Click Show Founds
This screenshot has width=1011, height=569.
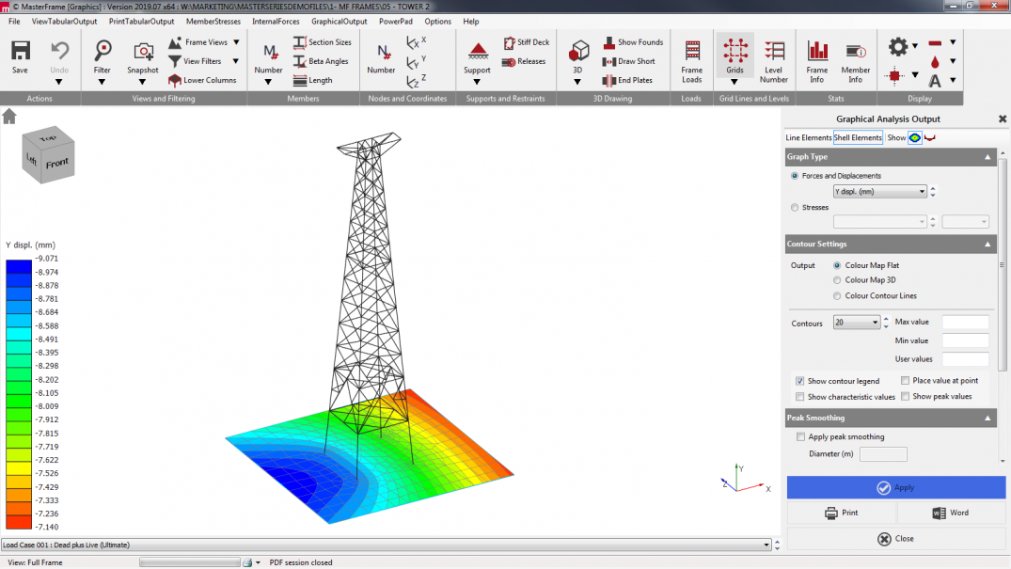(x=633, y=42)
